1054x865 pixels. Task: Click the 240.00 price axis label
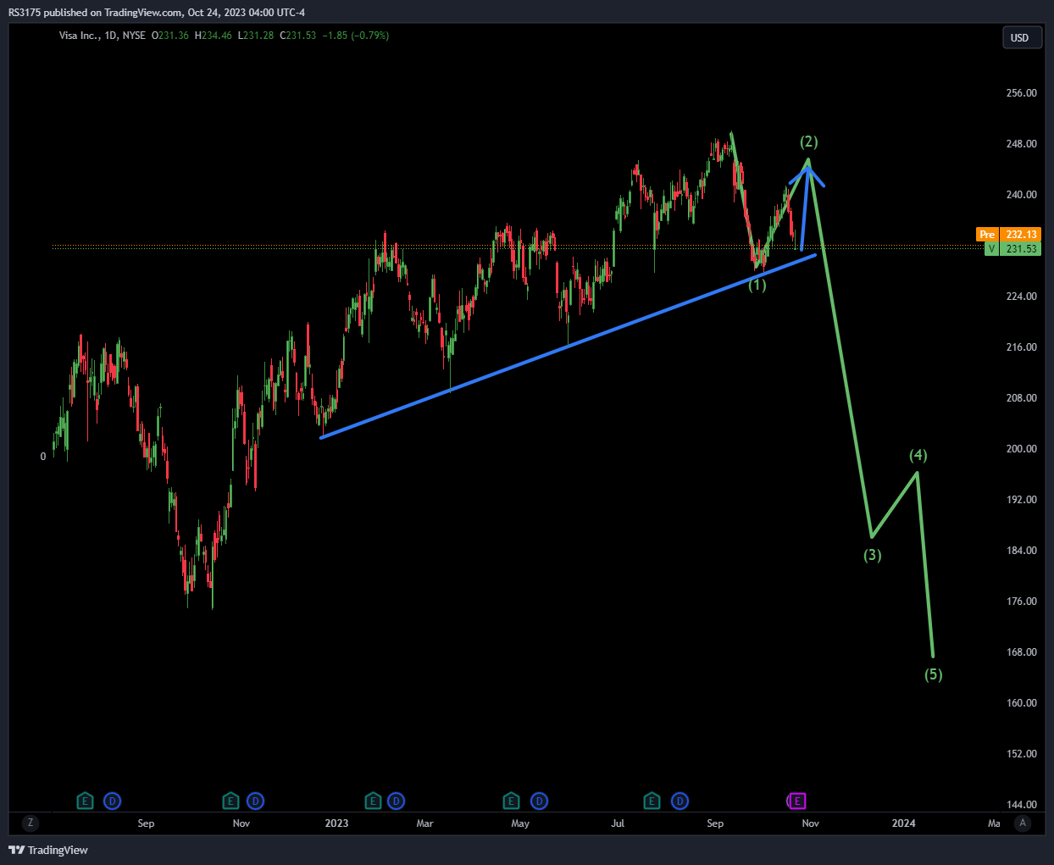tap(1021, 195)
